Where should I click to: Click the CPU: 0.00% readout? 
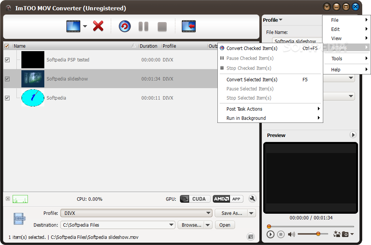coord(89,199)
